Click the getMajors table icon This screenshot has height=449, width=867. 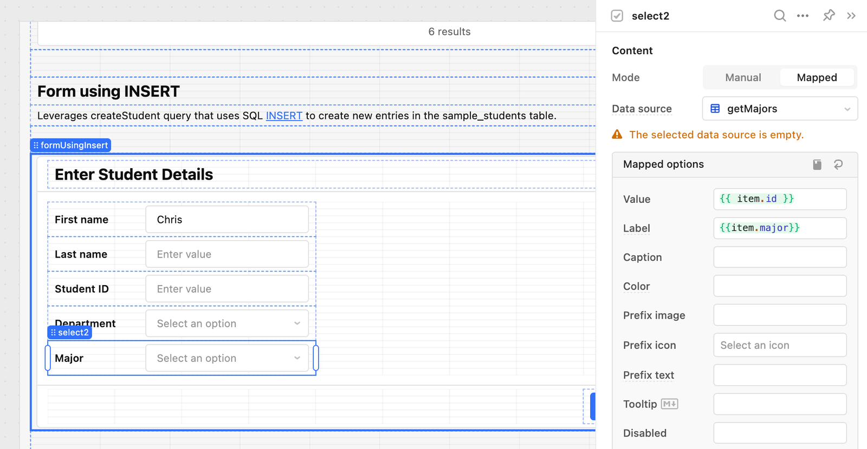click(715, 109)
